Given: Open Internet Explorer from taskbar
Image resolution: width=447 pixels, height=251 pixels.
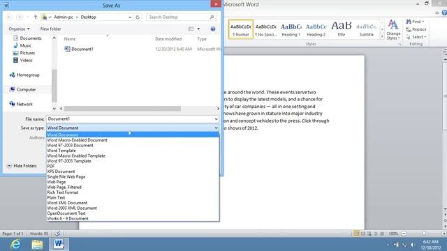Looking at the screenshot, I should 15,244.
